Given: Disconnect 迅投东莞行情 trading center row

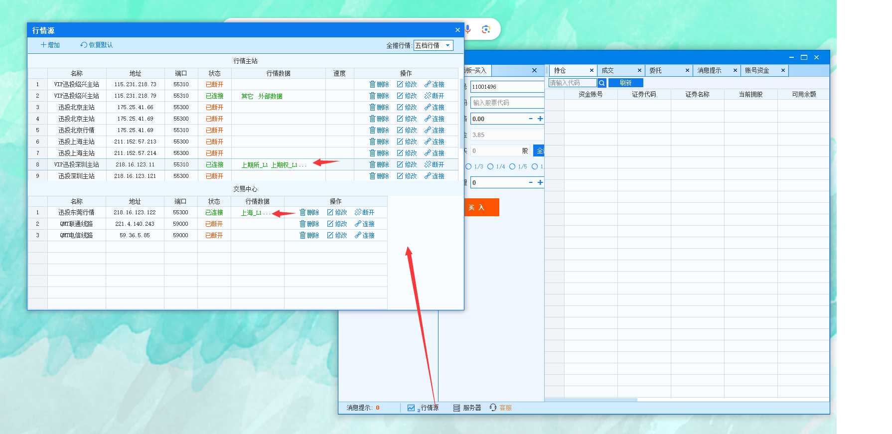Looking at the screenshot, I should click(365, 212).
